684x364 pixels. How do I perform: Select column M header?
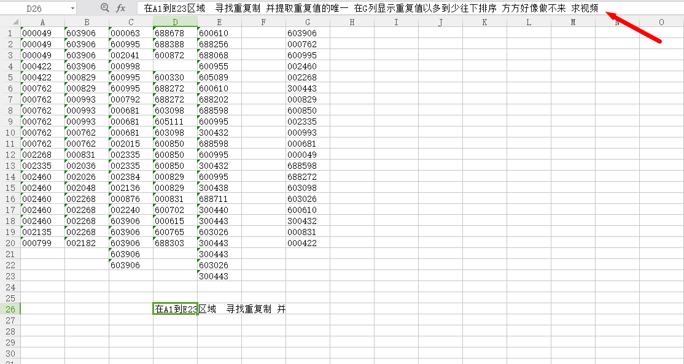573,22
